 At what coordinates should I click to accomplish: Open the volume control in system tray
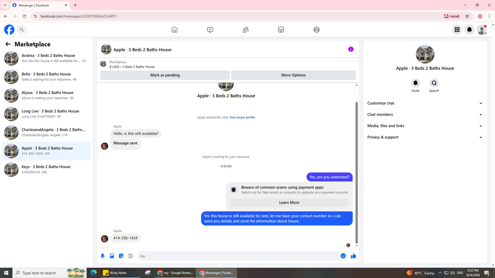452,273
